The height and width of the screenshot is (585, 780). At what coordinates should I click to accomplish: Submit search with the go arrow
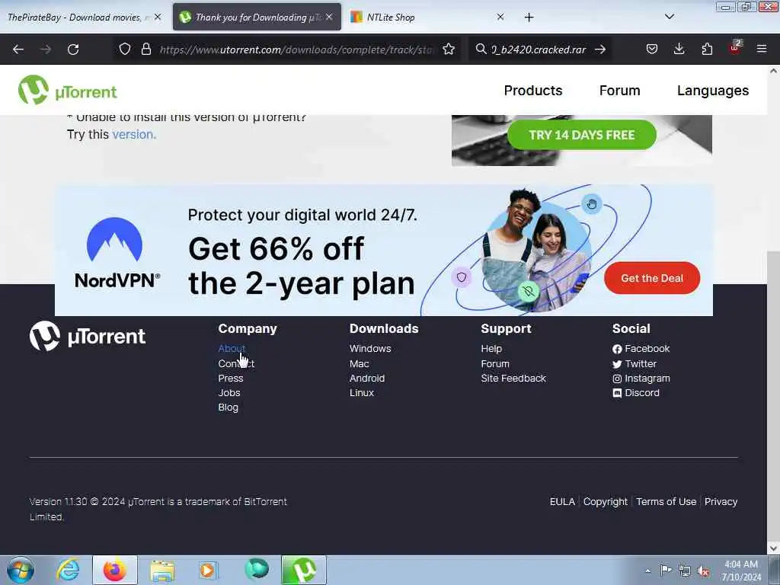(x=600, y=50)
